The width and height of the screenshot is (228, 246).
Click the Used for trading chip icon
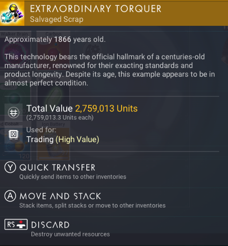coord(13,134)
